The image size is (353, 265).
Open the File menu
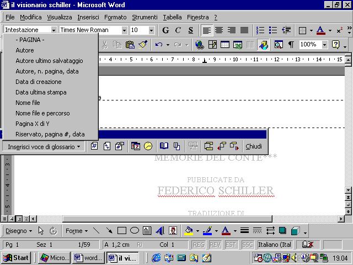[x=10, y=17]
